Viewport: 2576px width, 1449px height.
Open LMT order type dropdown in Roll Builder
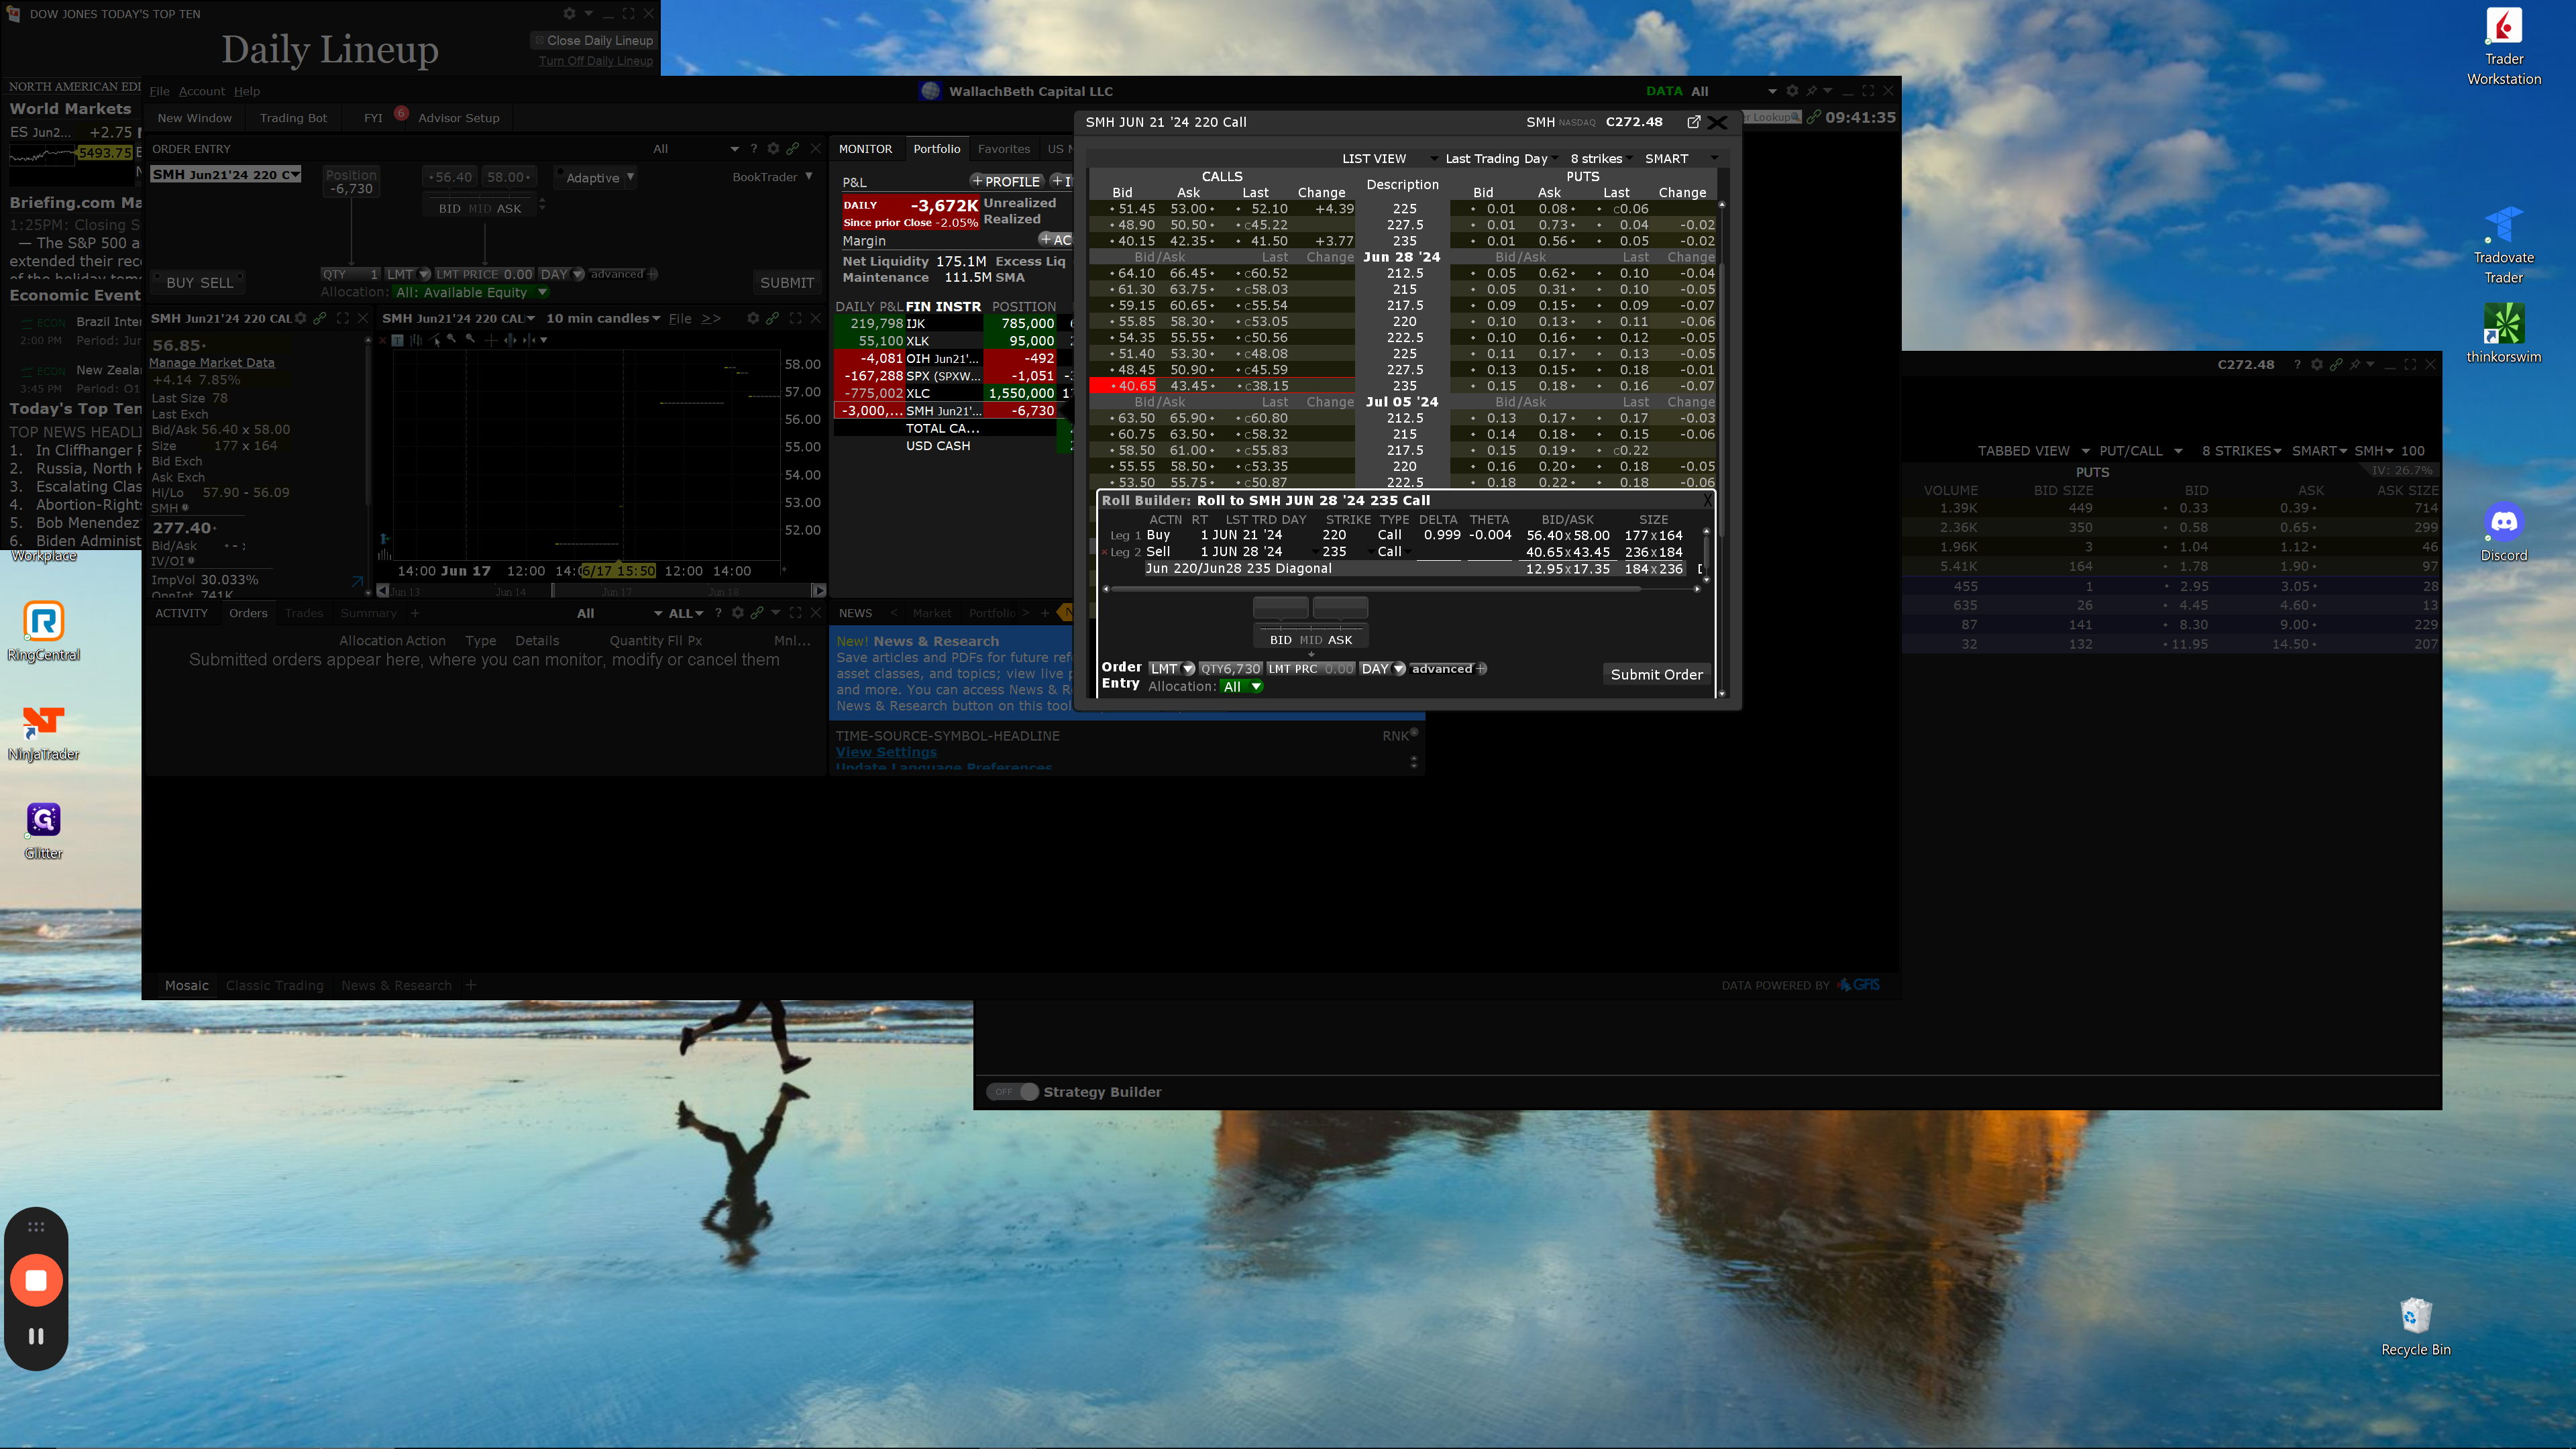[x=1172, y=669]
